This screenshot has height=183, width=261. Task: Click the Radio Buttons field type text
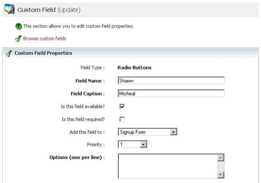(x=135, y=67)
